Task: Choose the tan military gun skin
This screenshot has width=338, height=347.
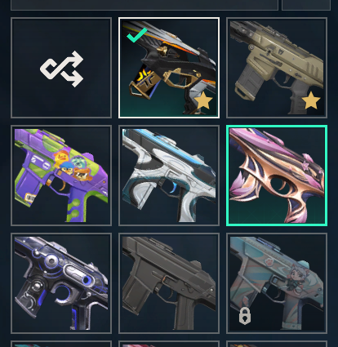Action: coord(277,68)
